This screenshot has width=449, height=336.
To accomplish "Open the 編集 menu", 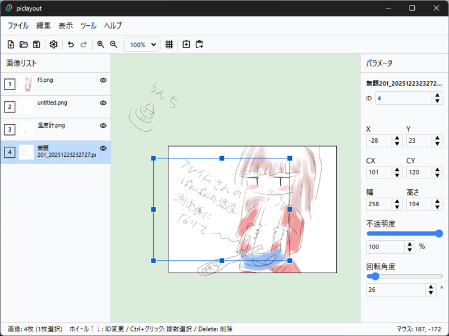I will [x=44, y=26].
